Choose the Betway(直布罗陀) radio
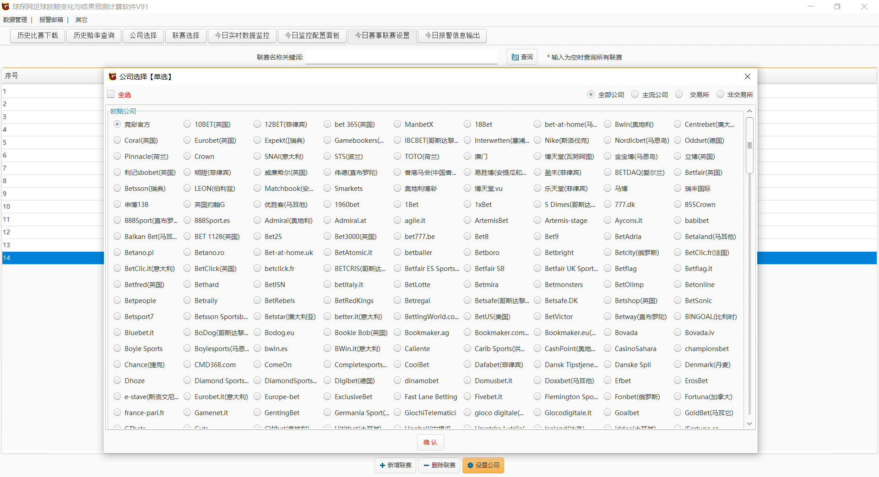This screenshot has width=879, height=477. tap(608, 316)
